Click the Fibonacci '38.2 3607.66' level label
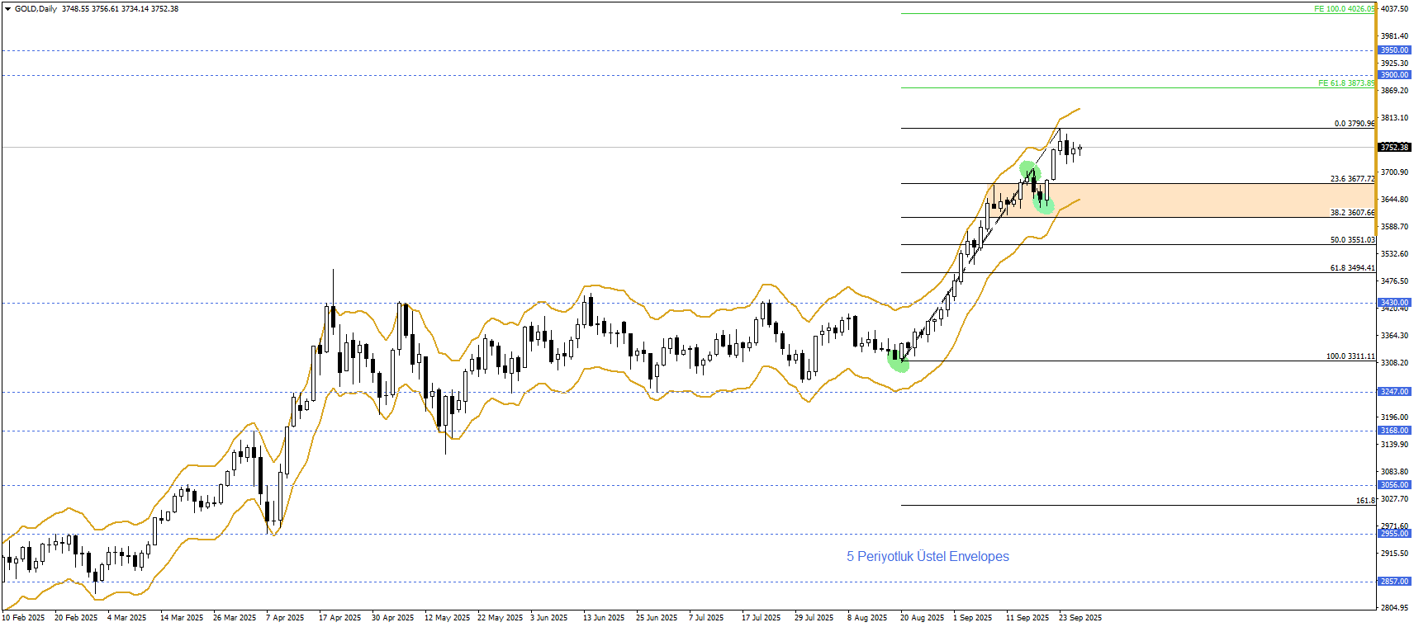The height and width of the screenshot is (627, 1414). [x=1352, y=213]
